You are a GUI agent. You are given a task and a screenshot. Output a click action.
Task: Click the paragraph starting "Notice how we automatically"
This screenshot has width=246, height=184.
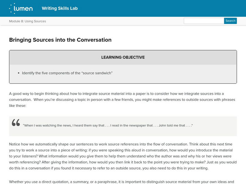click(x=122, y=156)
